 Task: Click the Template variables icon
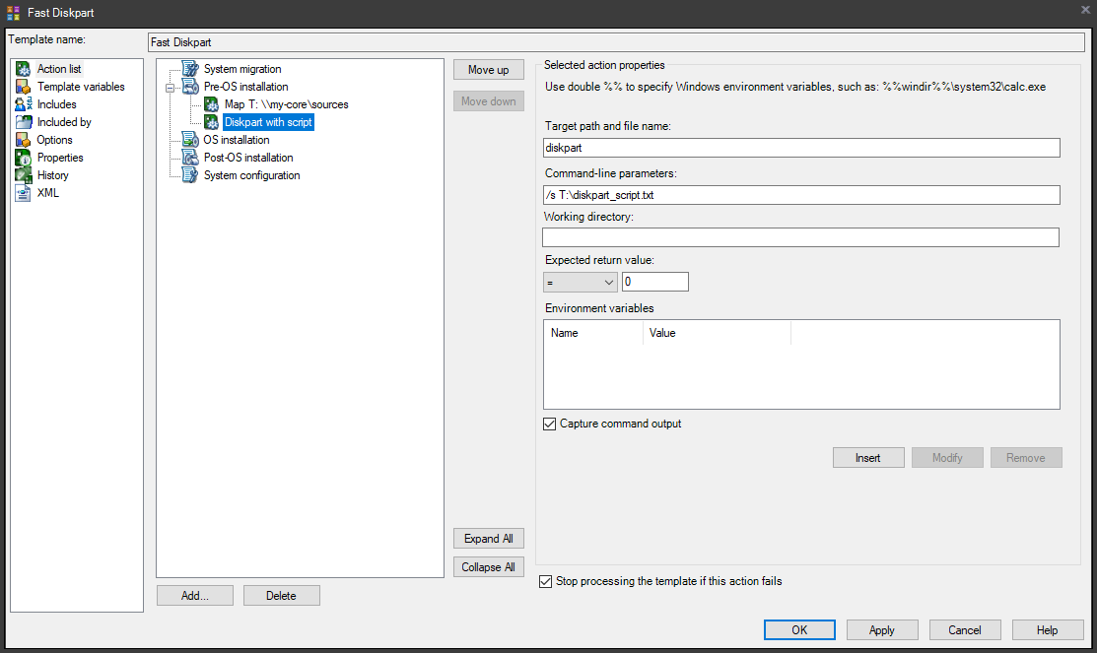pos(23,87)
